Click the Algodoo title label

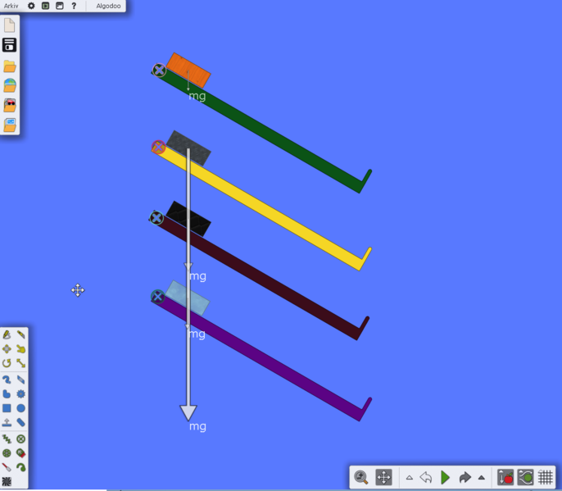coord(108,6)
